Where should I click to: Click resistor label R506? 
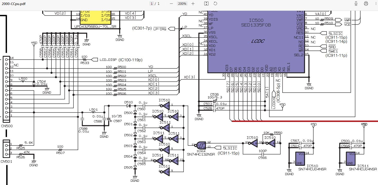(122, 93)
